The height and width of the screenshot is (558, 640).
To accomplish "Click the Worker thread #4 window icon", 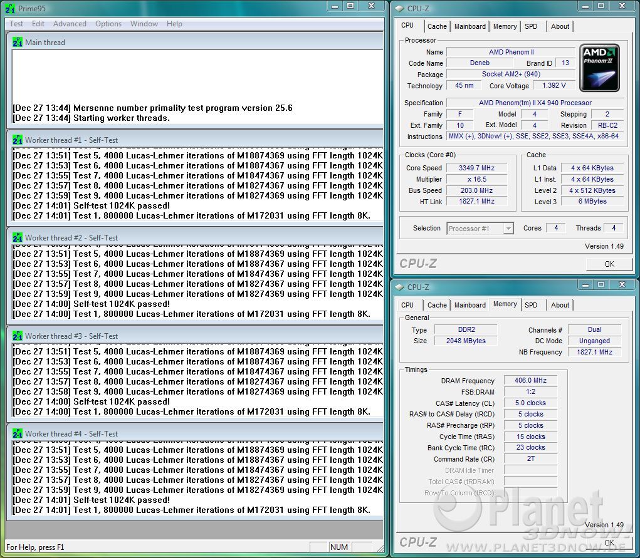I will tap(17, 433).
